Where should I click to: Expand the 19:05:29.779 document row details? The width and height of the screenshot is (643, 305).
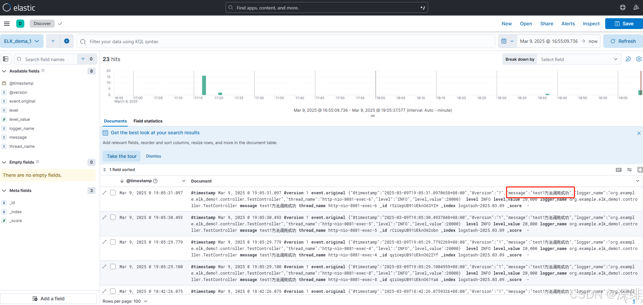(104, 242)
